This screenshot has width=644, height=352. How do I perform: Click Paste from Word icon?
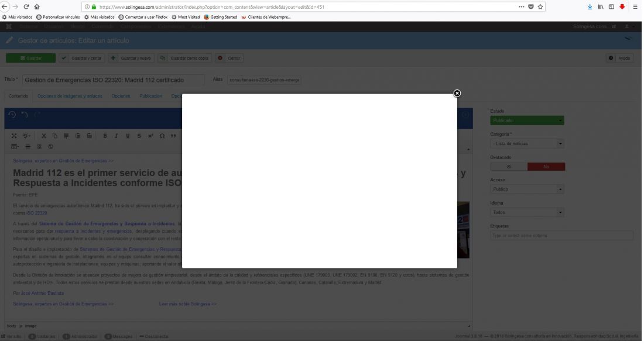click(x=89, y=136)
